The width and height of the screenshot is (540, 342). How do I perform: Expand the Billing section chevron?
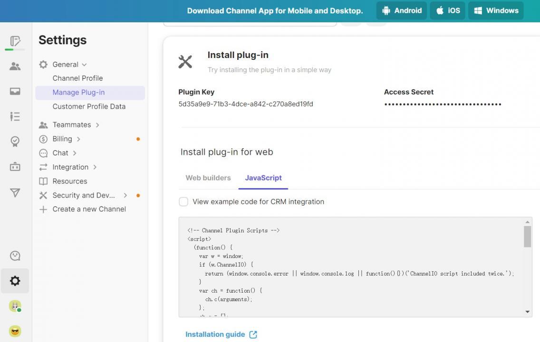[78, 139]
